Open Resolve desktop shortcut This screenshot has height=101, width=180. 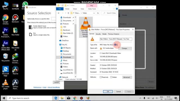15,70
